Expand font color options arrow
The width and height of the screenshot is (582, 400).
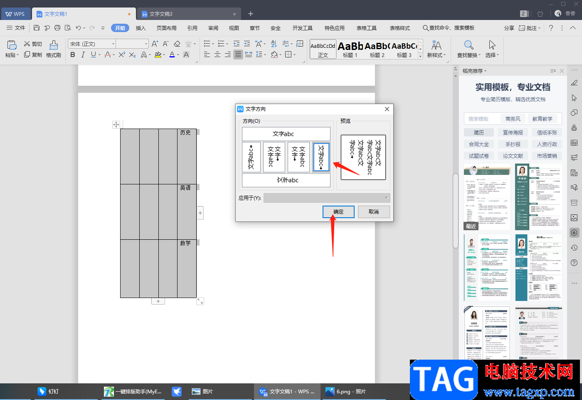click(x=178, y=55)
